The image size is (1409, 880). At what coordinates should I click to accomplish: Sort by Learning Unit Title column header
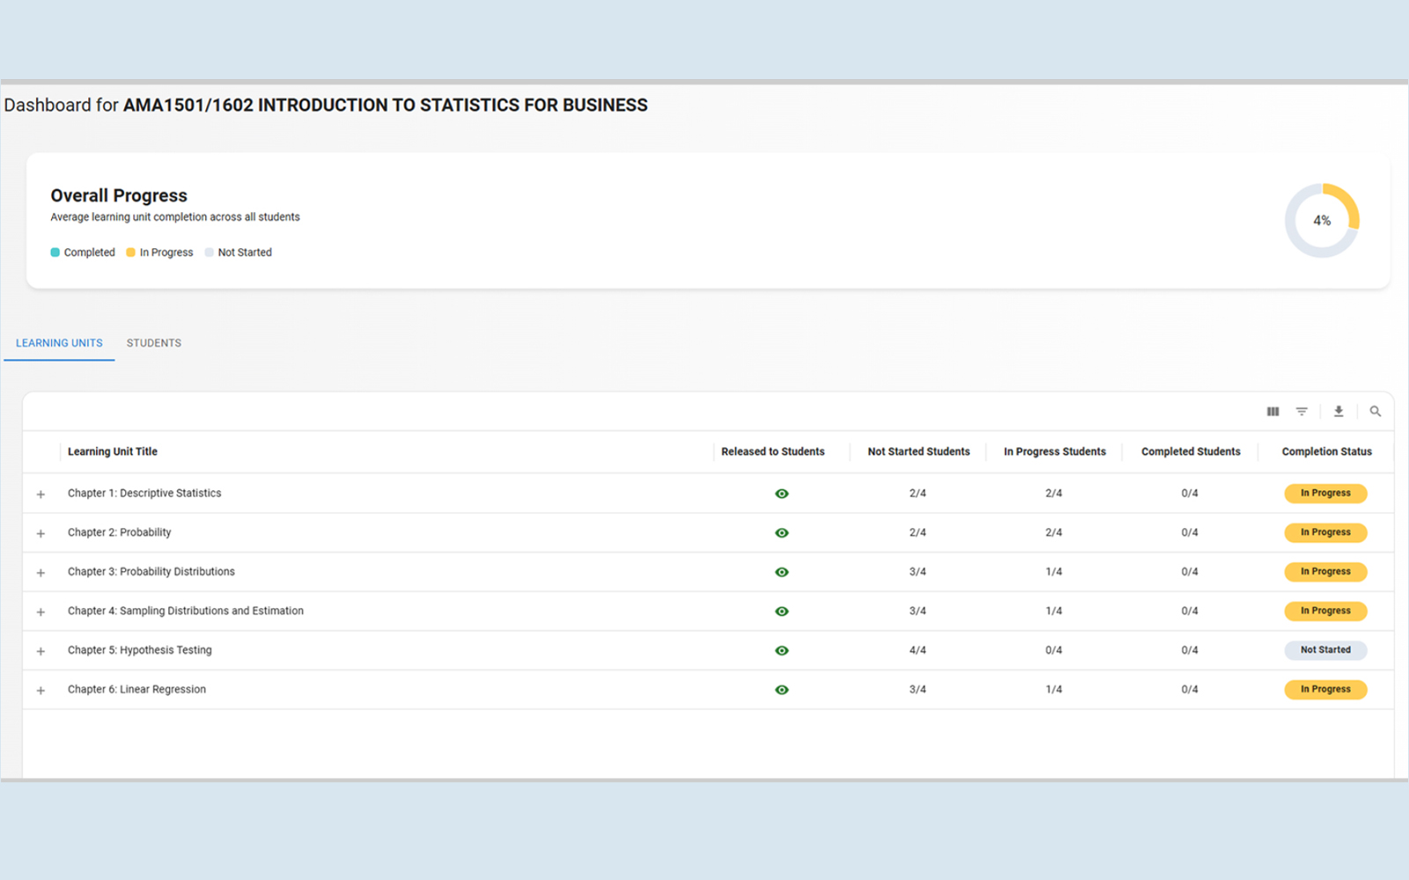[x=113, y=451]
